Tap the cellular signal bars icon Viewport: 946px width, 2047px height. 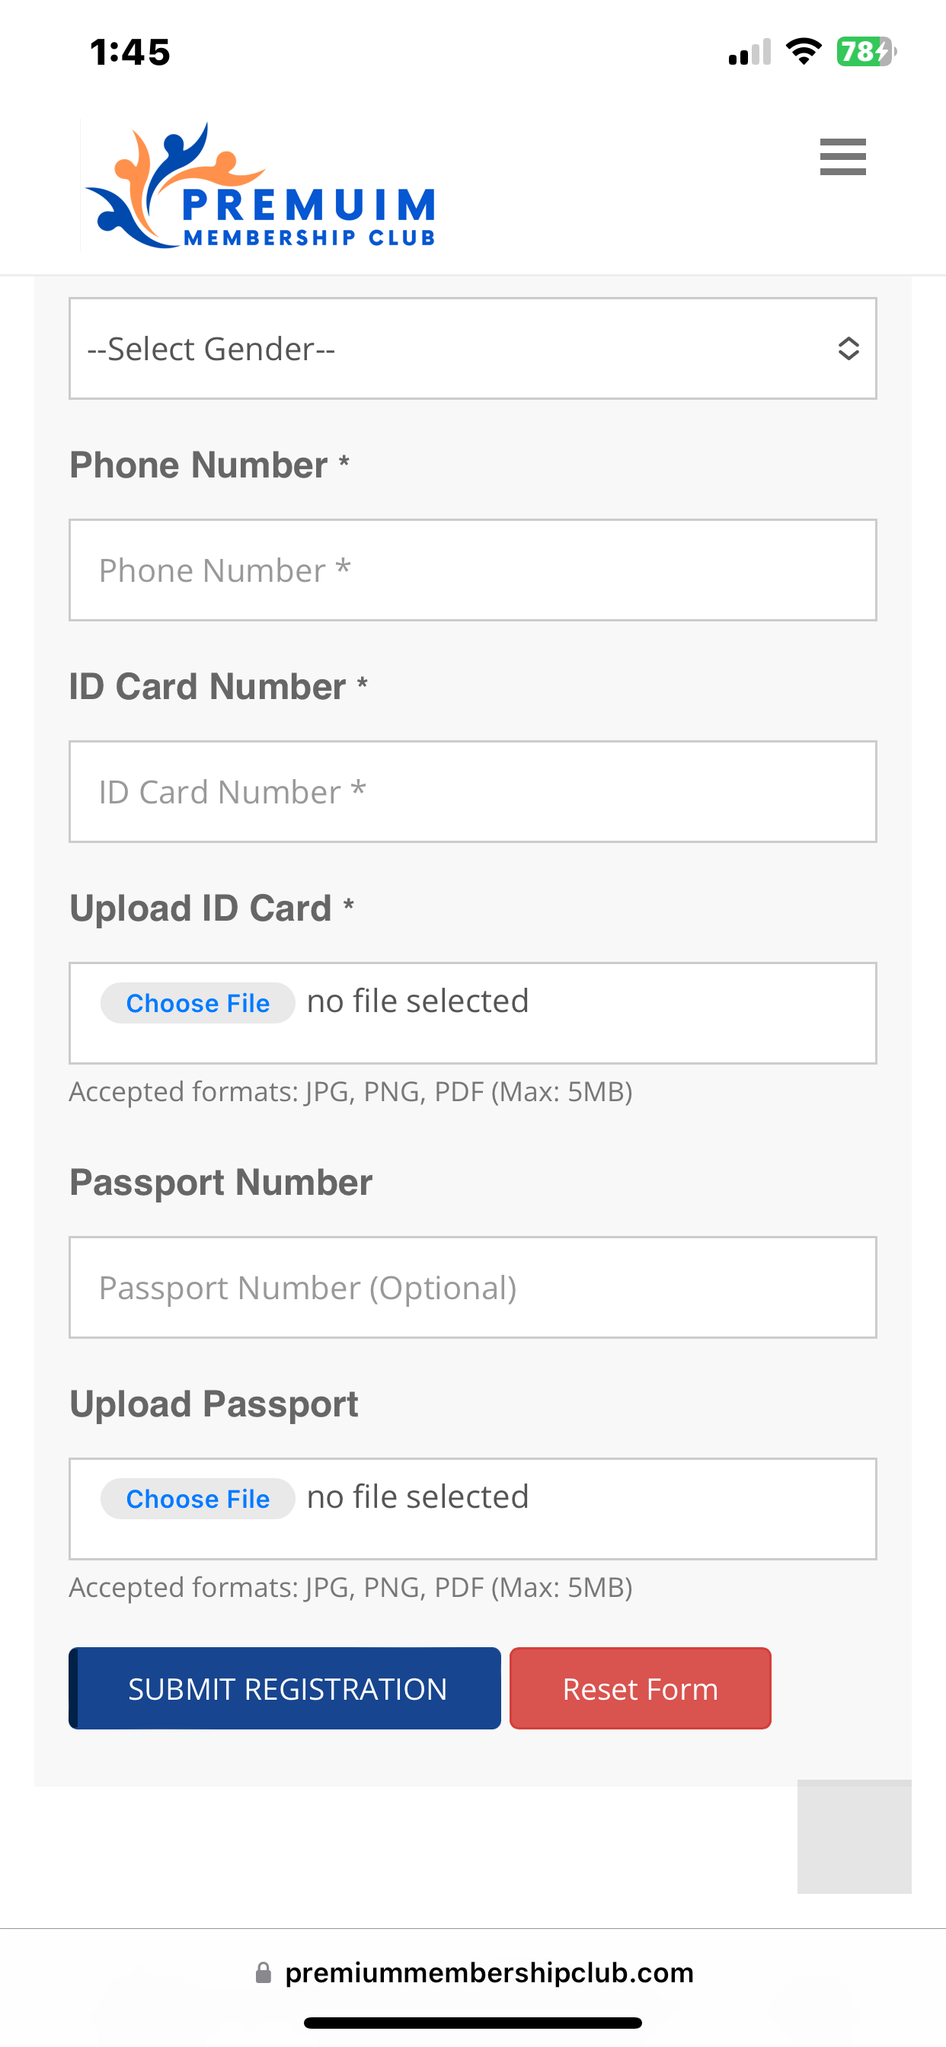click(749, 52)
